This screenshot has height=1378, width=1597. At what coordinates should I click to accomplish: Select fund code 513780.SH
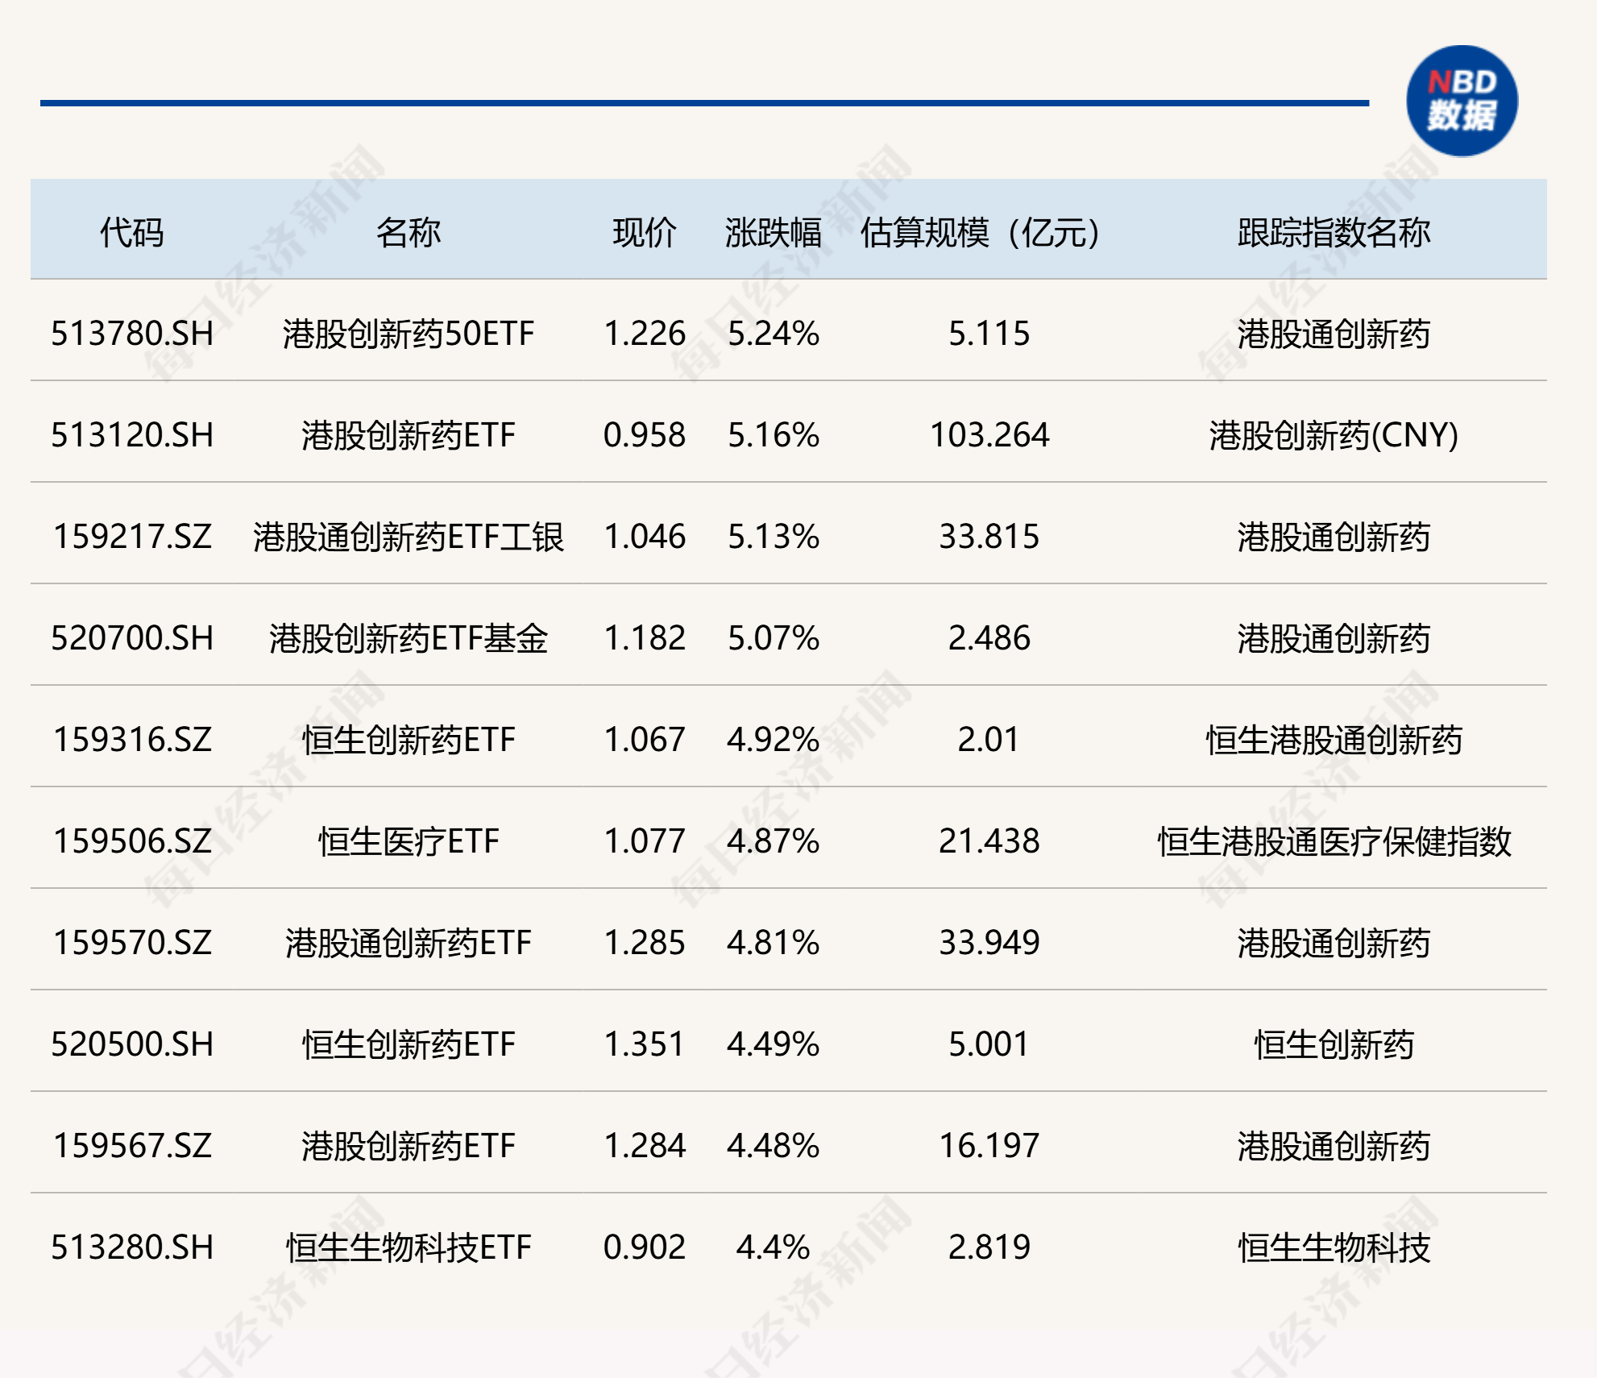click(132, 334)
